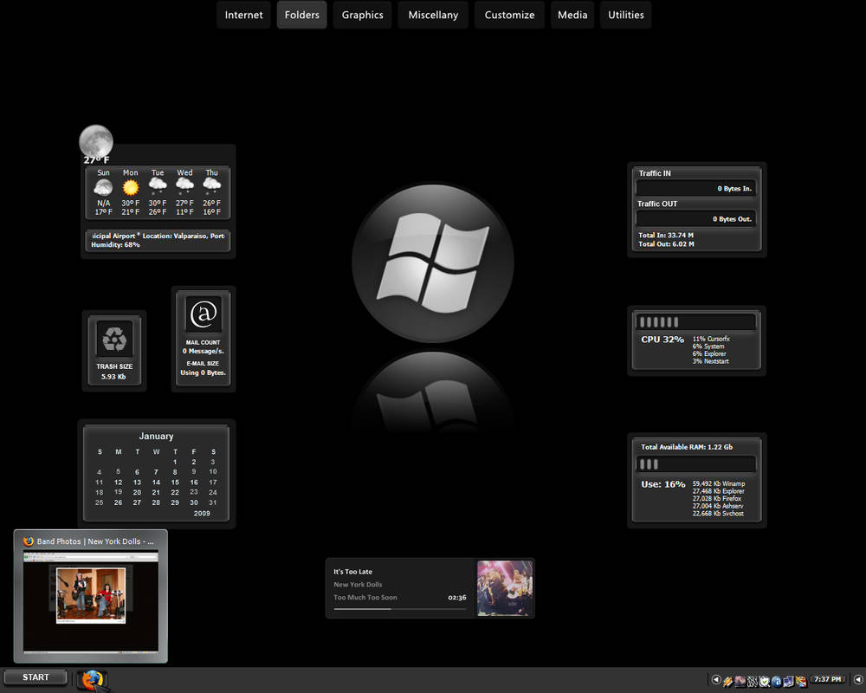This screenshot has height=693, width=866.
Task: Select the Band Photos New York Dolls window preview
Action: tap(90, 596)
